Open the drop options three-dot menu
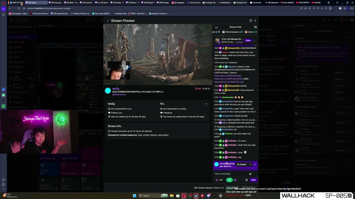Viewport: 355px width, 199px height. [254, 41]
